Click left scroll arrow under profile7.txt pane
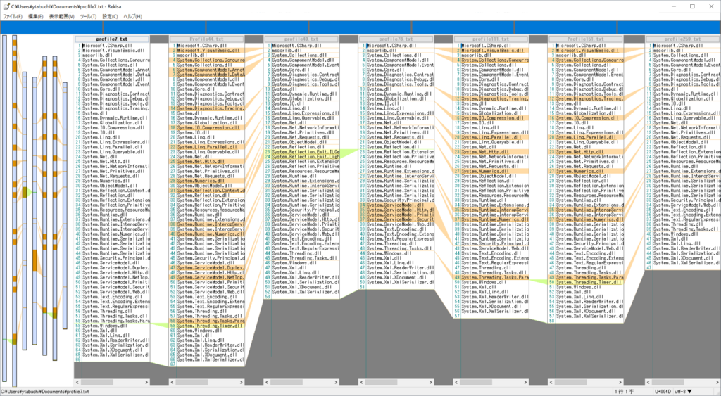Image resolution: width=721 pixels, height=396 pixels. click(77, 382)
